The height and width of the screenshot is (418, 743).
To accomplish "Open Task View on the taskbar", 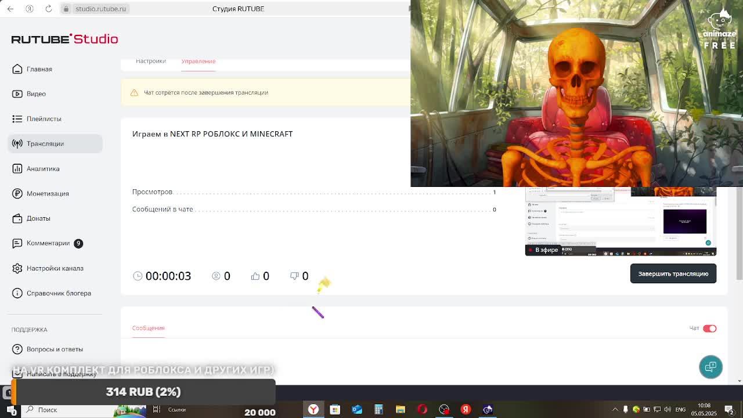I will tap(156, 410).
